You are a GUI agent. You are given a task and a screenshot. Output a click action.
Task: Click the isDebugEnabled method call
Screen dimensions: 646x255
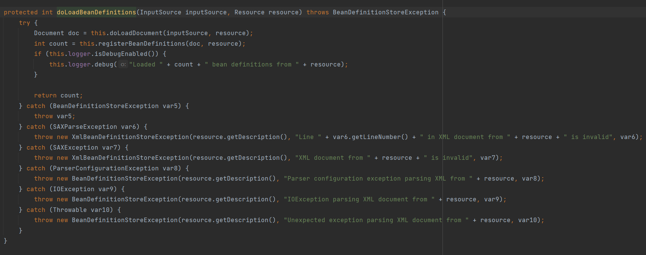[x=121, y=54]
